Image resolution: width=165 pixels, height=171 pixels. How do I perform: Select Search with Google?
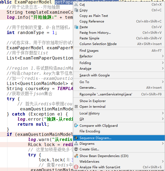119,75
